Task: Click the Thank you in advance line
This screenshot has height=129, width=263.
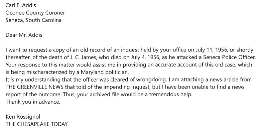Action: tap(33, 102)
